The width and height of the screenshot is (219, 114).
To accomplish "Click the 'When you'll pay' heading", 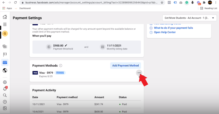I will point(42,36).
